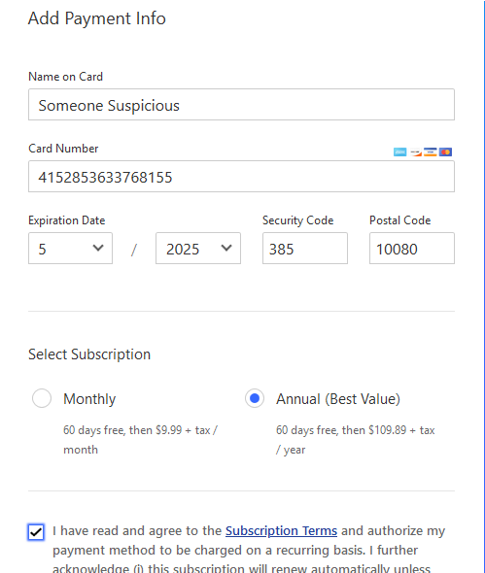The image size is (485, 573).
Task: Open the expiration month dropdown
Action: tap(70, 248)
